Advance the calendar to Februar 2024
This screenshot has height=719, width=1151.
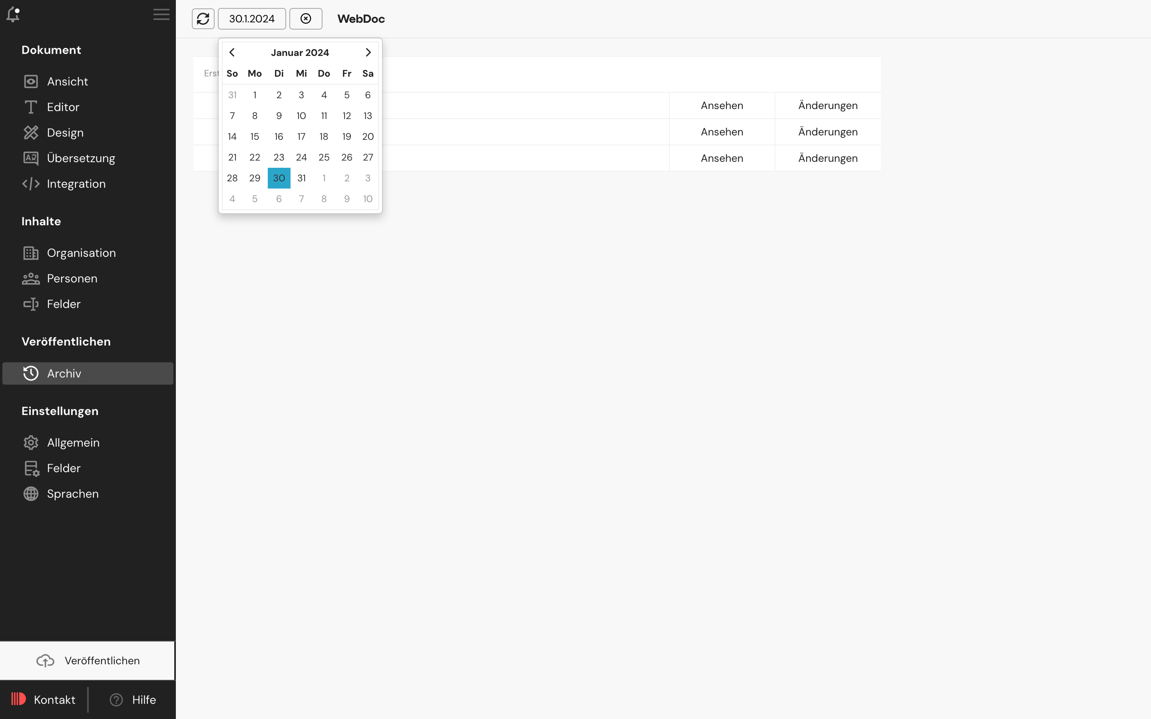368,52
